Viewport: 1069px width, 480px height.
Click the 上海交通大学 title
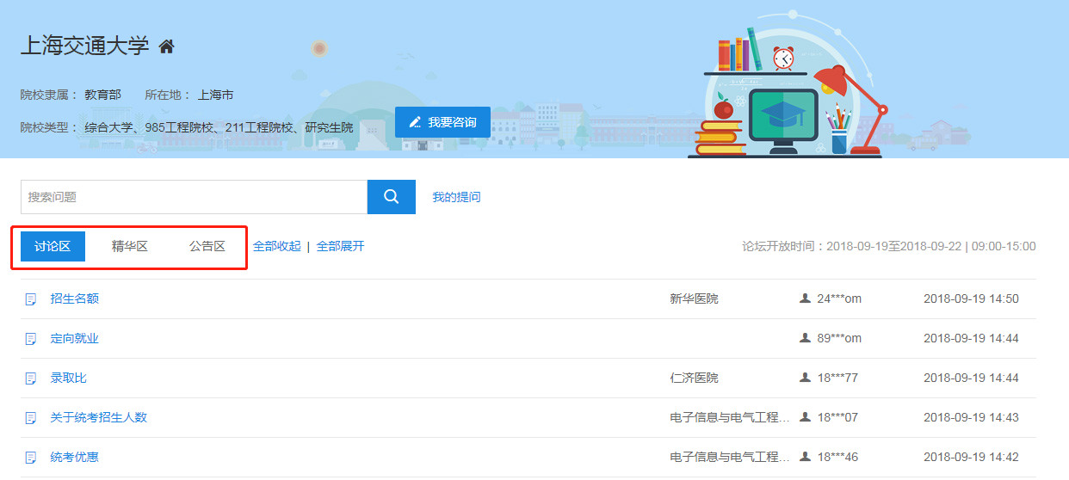tap(84, 46)
